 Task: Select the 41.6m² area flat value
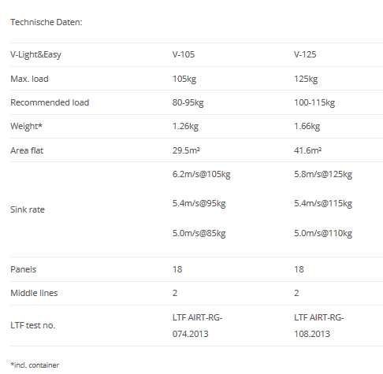(307, 150)
